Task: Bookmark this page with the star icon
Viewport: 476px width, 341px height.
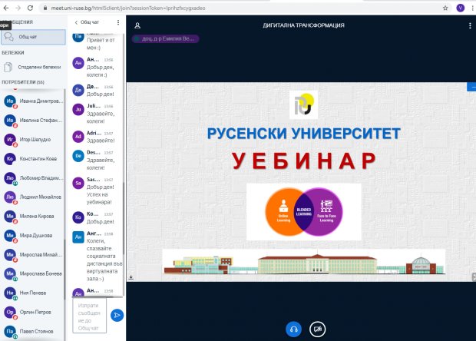Action: [445, 8]
